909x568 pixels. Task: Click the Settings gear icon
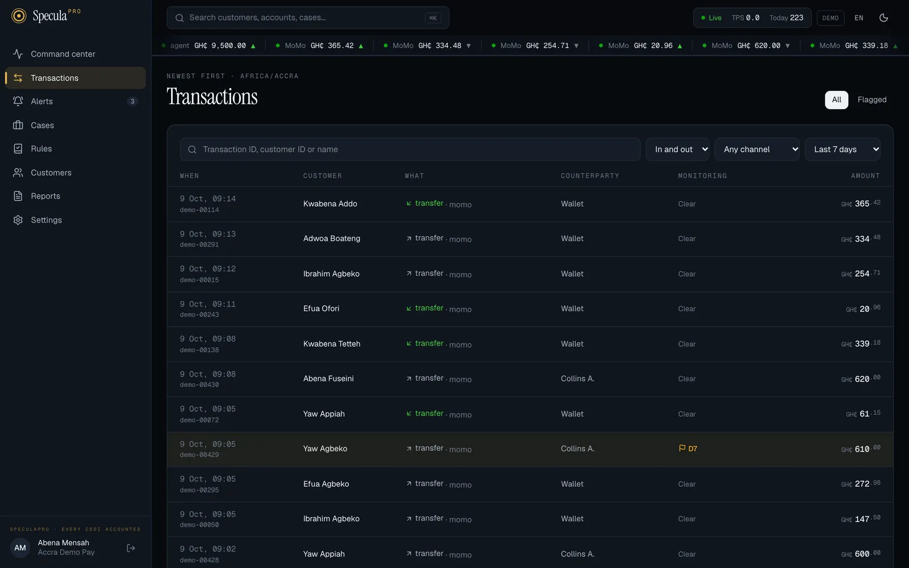[x=18, y=220]
